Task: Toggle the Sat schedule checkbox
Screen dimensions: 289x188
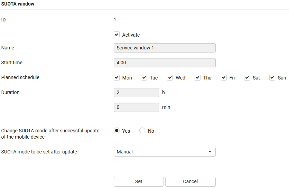Action: click(x=247, y=78)
